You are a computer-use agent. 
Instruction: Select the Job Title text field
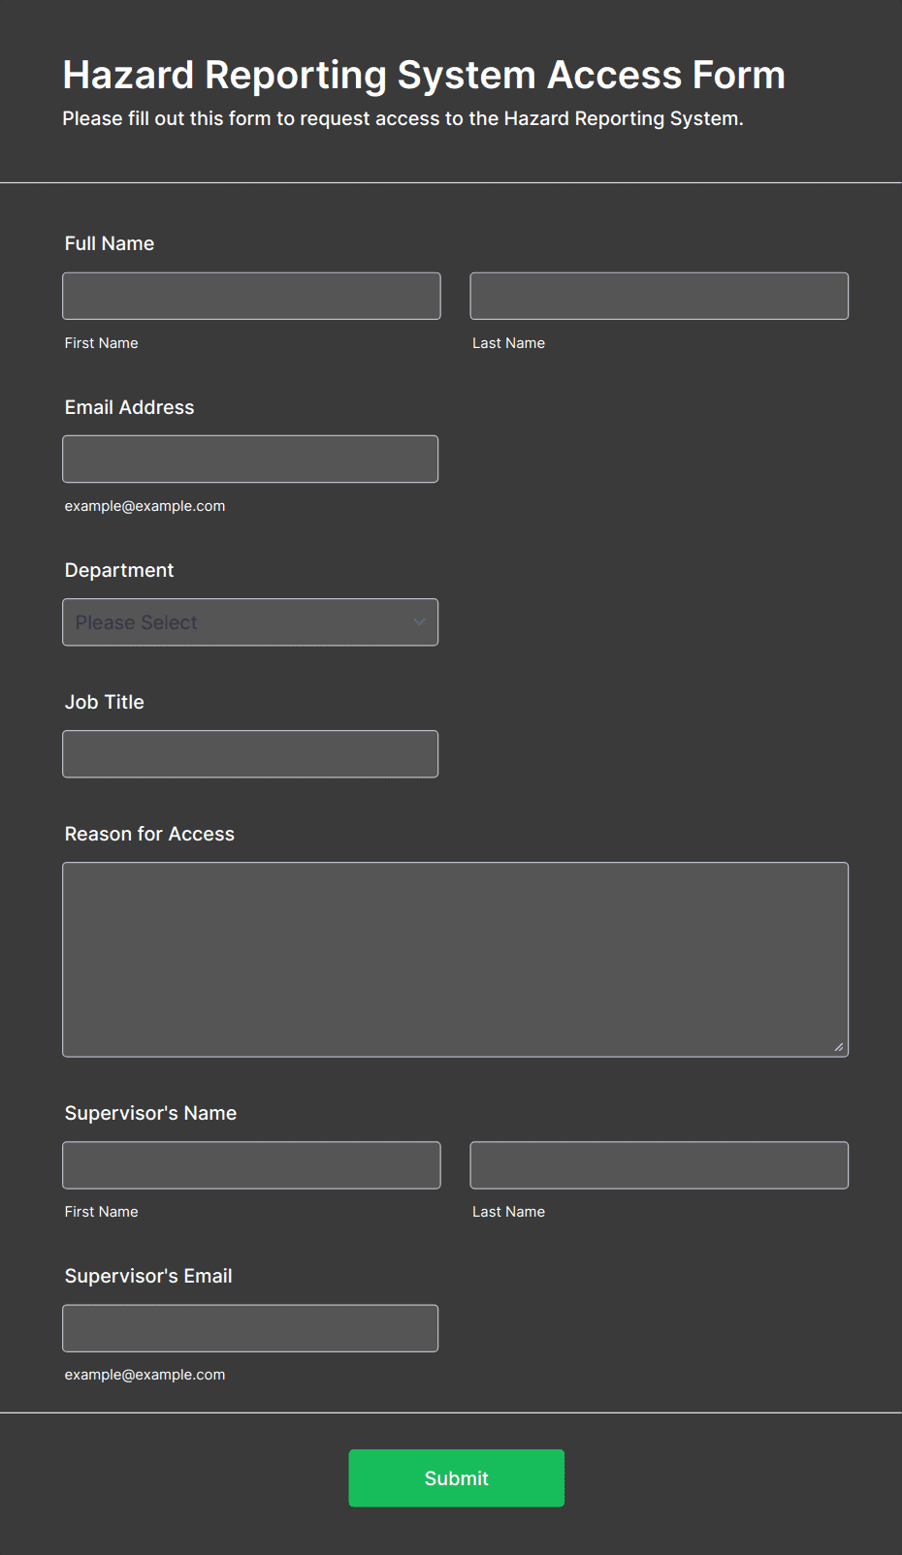coord(250,754)
